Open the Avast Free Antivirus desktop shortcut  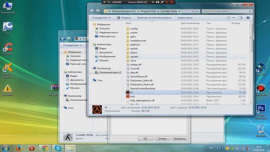pyautogui.click(x=8, y=71)
